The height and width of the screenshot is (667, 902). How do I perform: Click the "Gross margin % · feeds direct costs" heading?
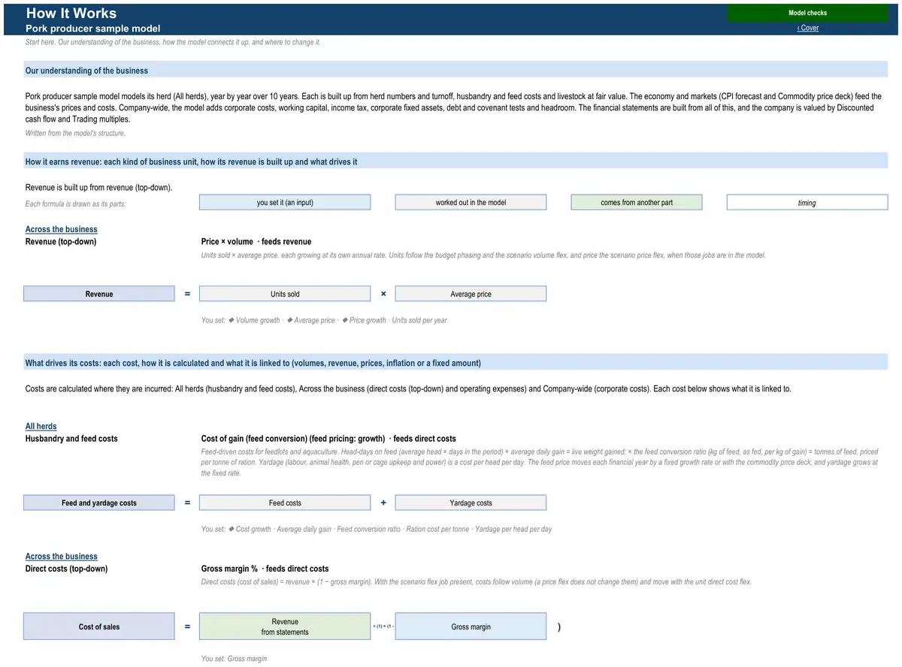pos(265,569)
